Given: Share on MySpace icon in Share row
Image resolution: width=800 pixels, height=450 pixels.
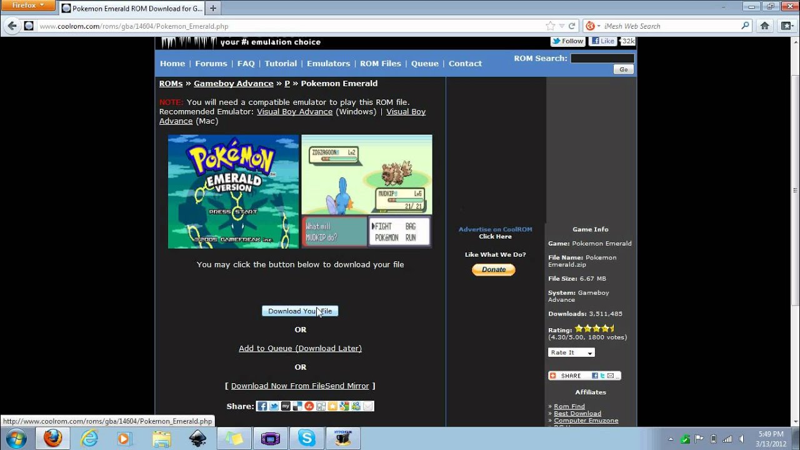Looking at the screenshot, I should [x=286, y=406].
